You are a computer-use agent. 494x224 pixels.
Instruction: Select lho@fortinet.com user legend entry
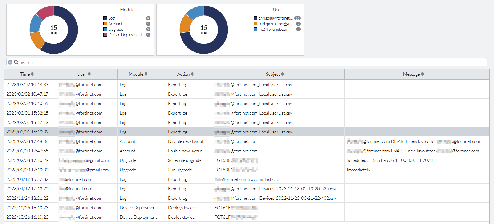273,29
